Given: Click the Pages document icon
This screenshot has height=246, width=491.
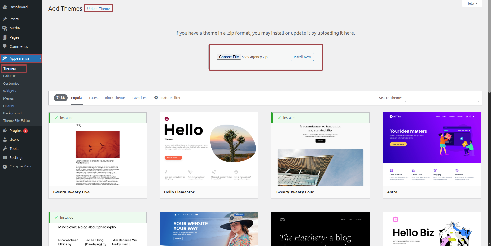Looking at the screenshot, I should click(5, 37).
